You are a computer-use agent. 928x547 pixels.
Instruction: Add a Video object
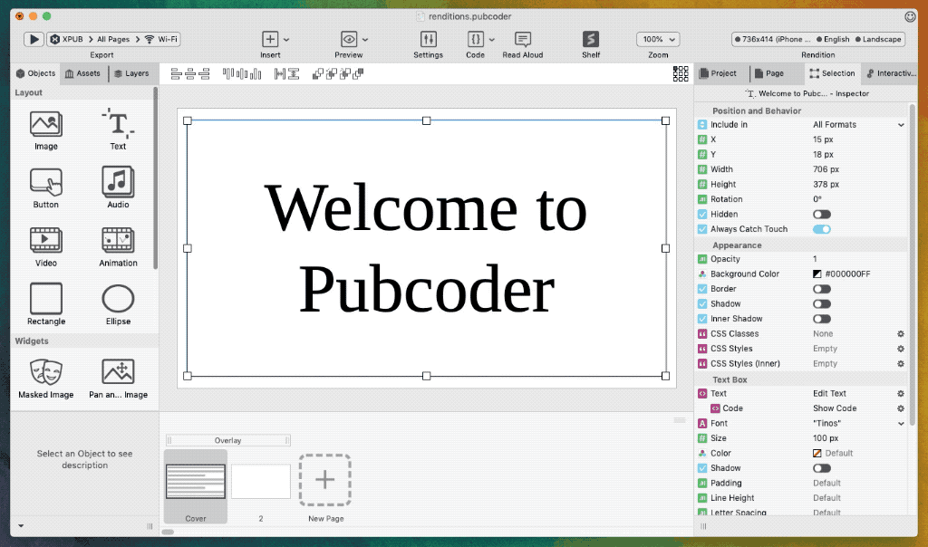click(45, 246)
